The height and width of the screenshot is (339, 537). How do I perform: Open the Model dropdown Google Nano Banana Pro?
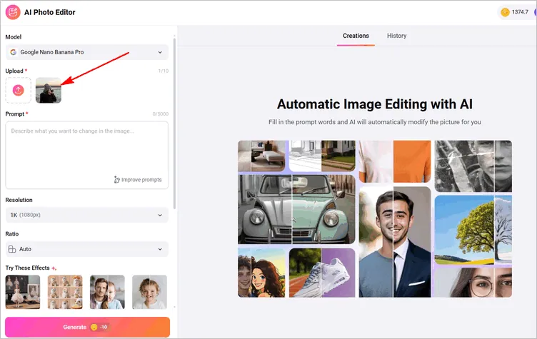87,52
